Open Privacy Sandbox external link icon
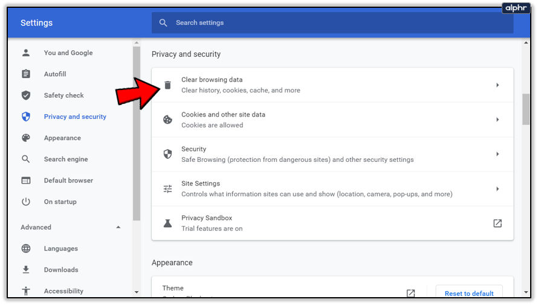The height and width of the screenshot is (305, 538). coord(497,223)
